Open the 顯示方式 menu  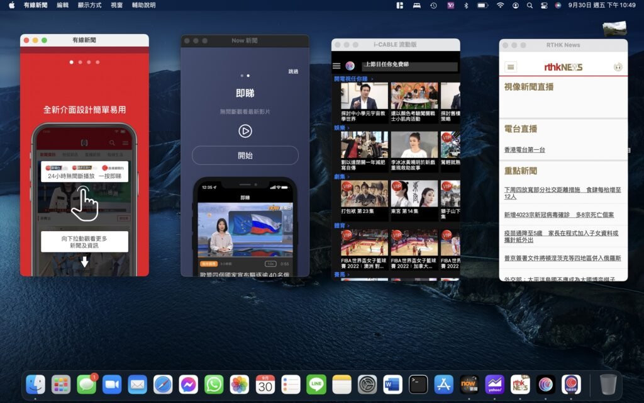[x=89, y=5]
